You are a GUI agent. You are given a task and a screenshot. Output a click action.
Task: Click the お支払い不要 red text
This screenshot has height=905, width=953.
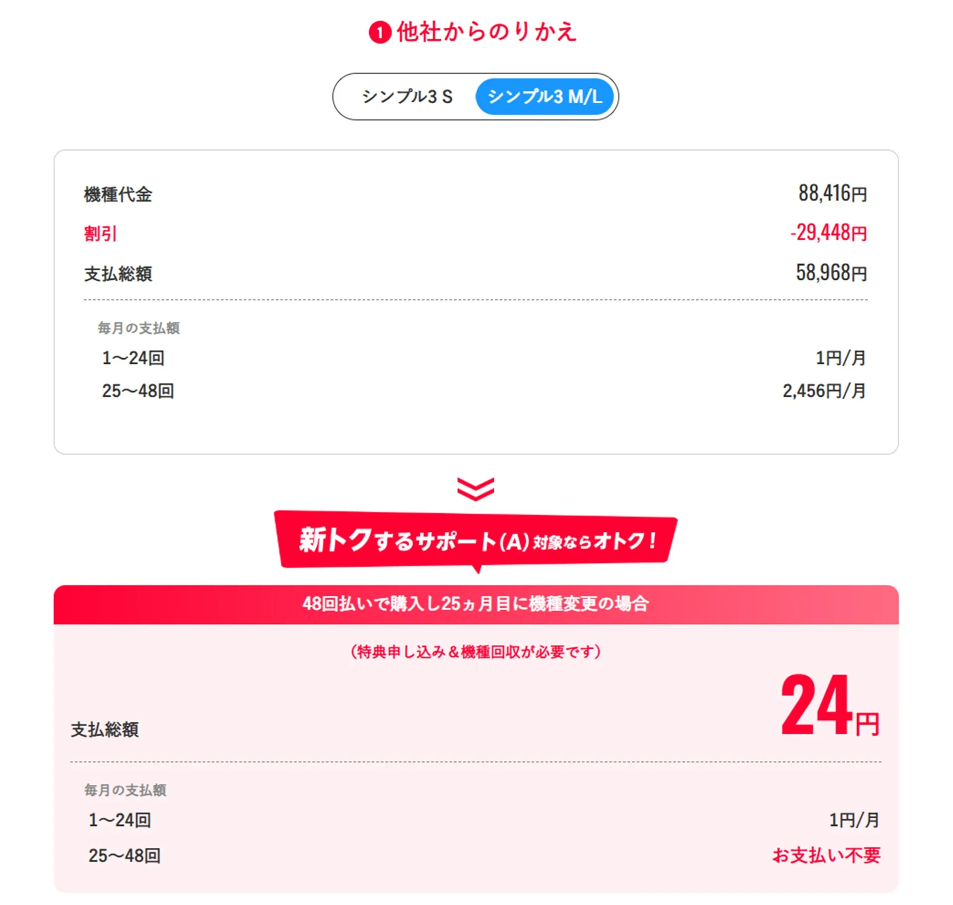coord(826,855)
